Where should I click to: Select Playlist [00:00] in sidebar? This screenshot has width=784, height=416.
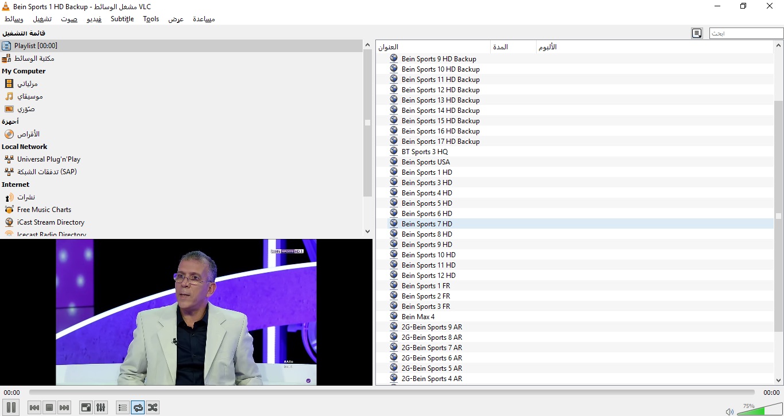(x=181, y=46)
